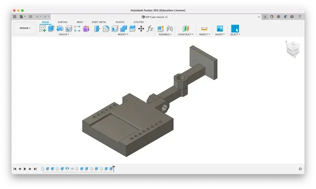Screen dimensions: 316x189
Task: Play the timeline
Action: (25, 169)
